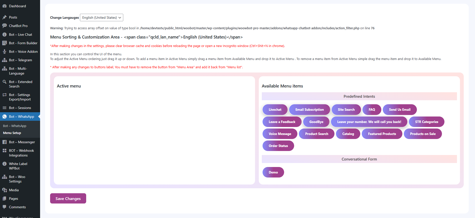The image size is (475, 218).
Task: Select the Livechat menu item button
Action: [x=275, y=109]
